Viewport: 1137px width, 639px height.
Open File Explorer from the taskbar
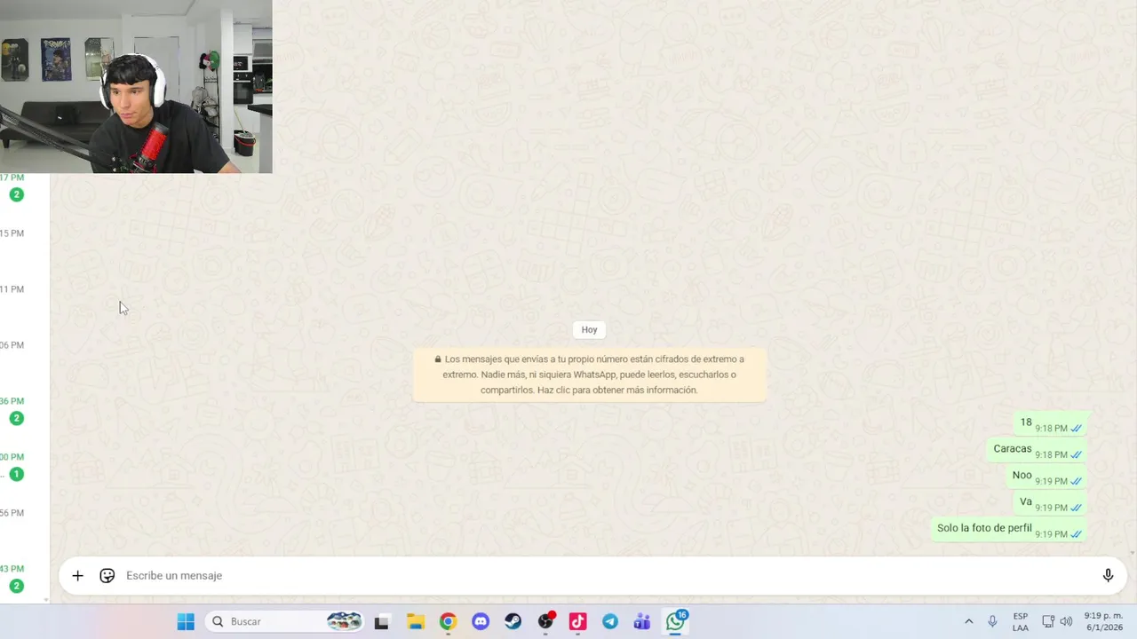tap(415, 622)
